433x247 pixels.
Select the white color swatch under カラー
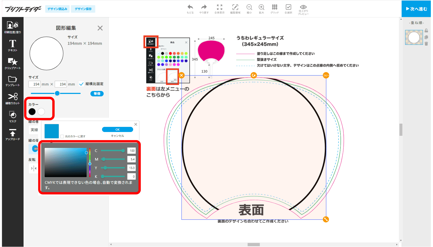point(41,111)
